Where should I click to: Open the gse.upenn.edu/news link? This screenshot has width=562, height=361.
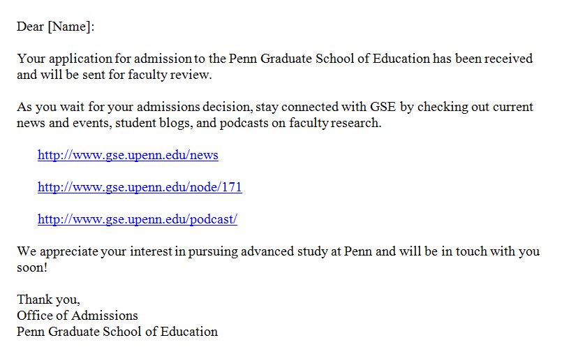(x=128, y=155)
